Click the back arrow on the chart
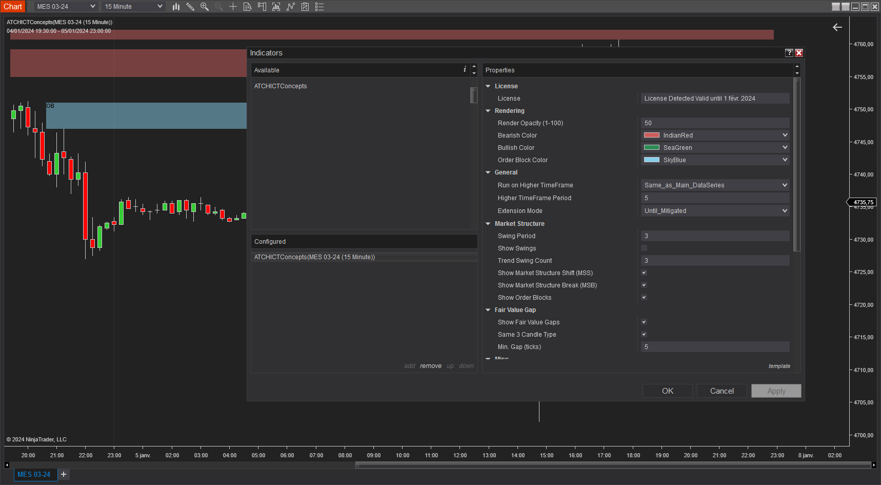The height and width of the screenshot is (485, 881). click(x=837, y=27)
